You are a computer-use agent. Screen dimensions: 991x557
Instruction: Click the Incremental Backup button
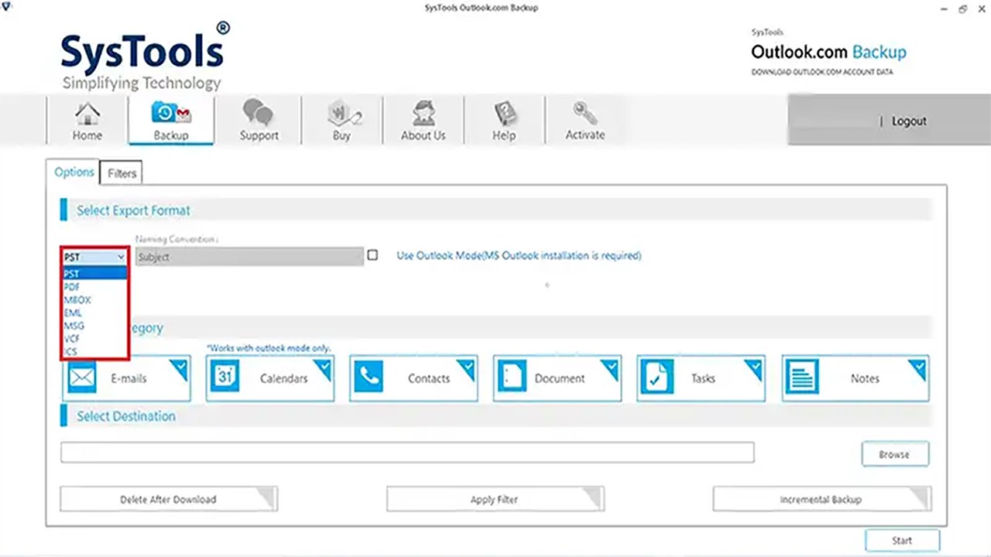pos(821,499)
